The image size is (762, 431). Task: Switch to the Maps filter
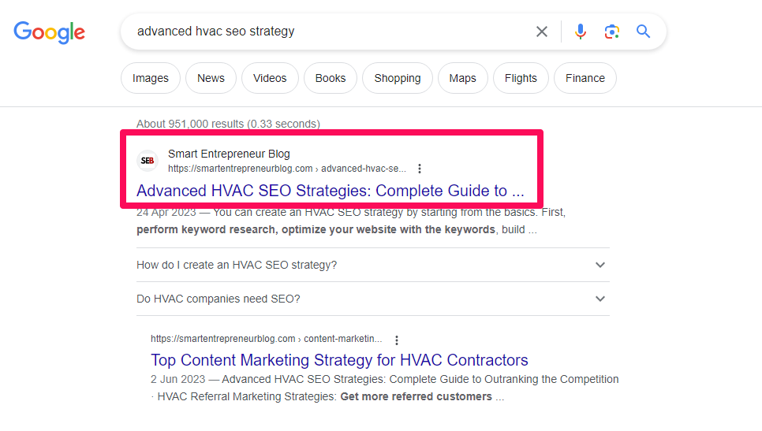[462, 78]
